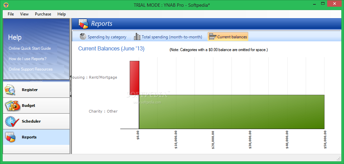344x164 pixels.
Task: Click the $50,000.00 axis label
Action: click(325, 139)
